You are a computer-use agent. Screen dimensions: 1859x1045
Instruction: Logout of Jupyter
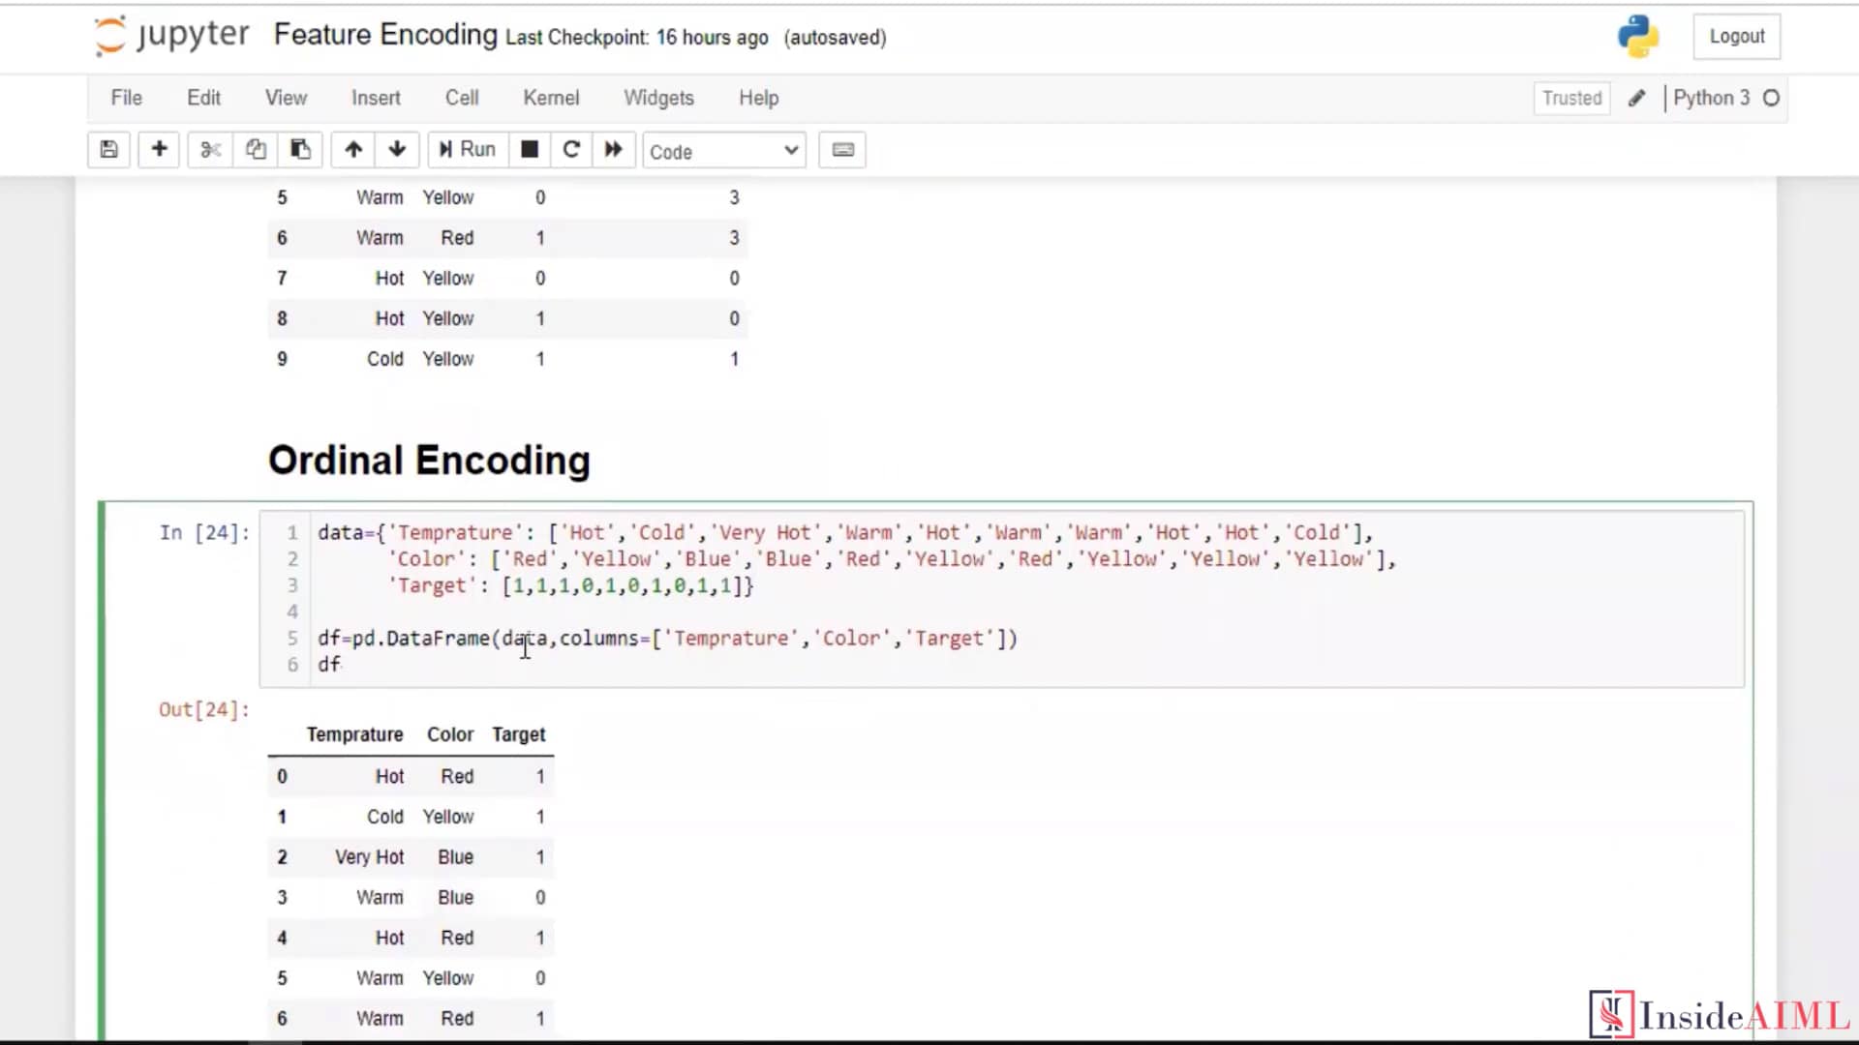(1736, 36)
